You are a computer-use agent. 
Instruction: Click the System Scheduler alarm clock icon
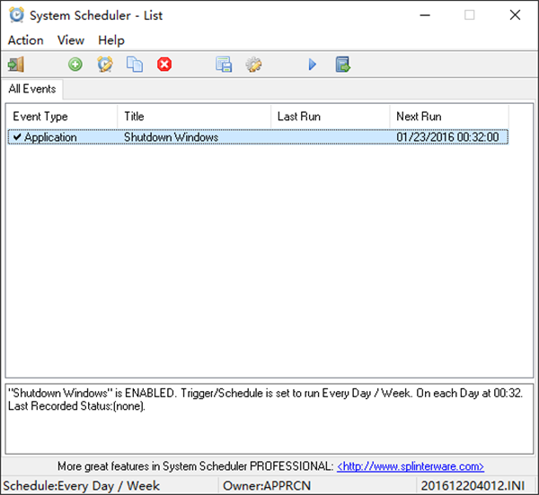pos(16,15)
